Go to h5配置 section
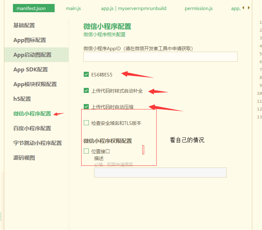Image resolution: width=262 pixels, height=230 pixels. [22, 99]
